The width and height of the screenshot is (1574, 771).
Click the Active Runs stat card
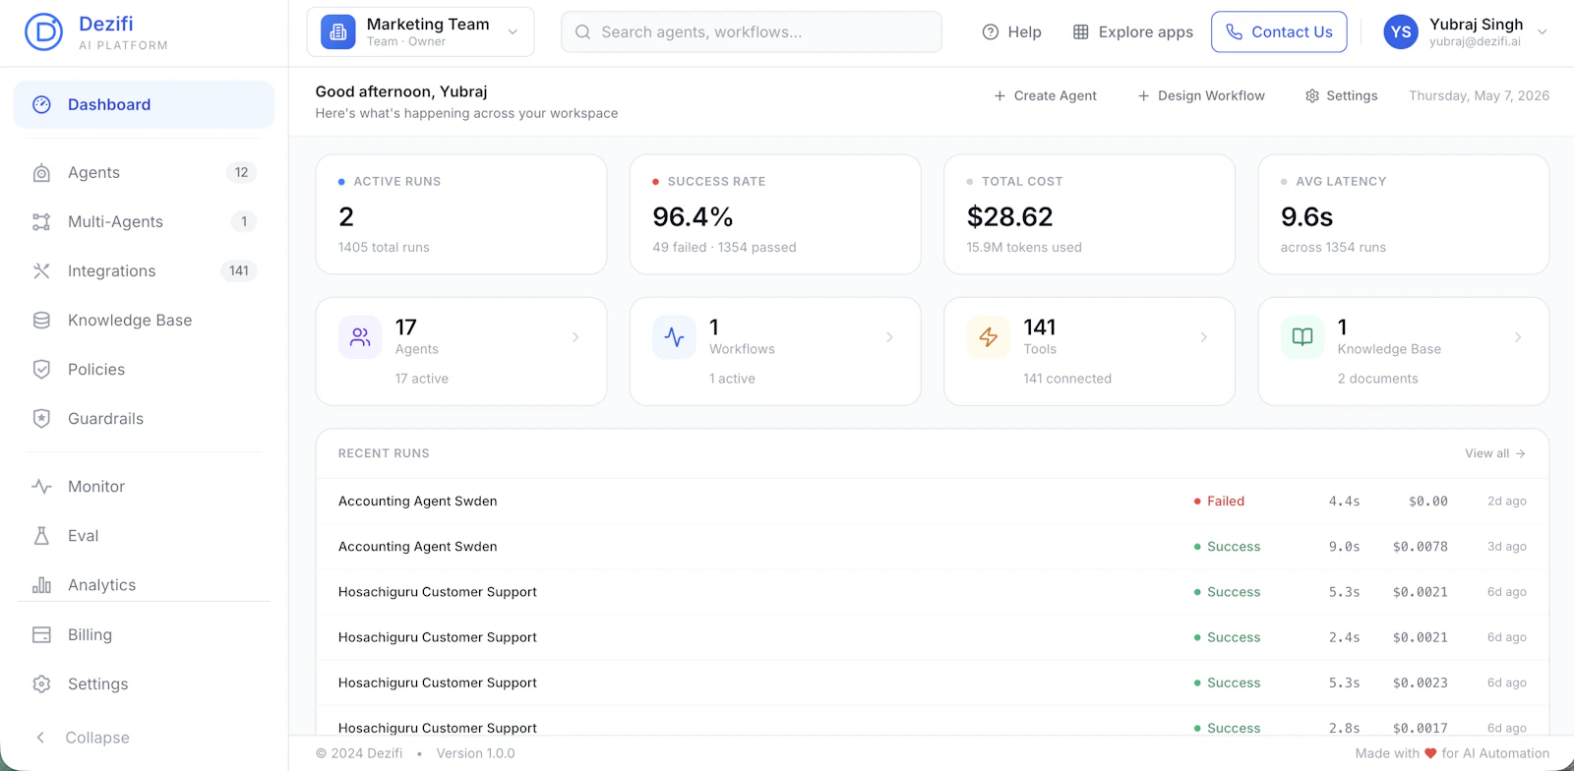(461, 214)
